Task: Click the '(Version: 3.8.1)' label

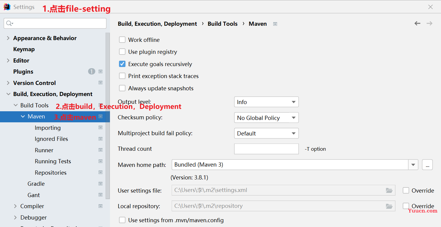Action: [x=189, y=177]
